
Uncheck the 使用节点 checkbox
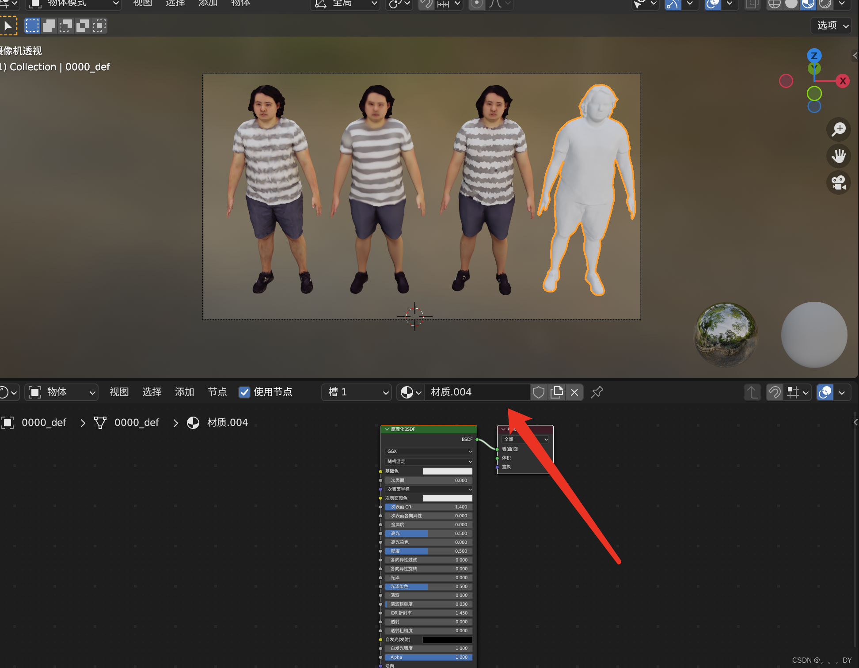tap(244, 392)
